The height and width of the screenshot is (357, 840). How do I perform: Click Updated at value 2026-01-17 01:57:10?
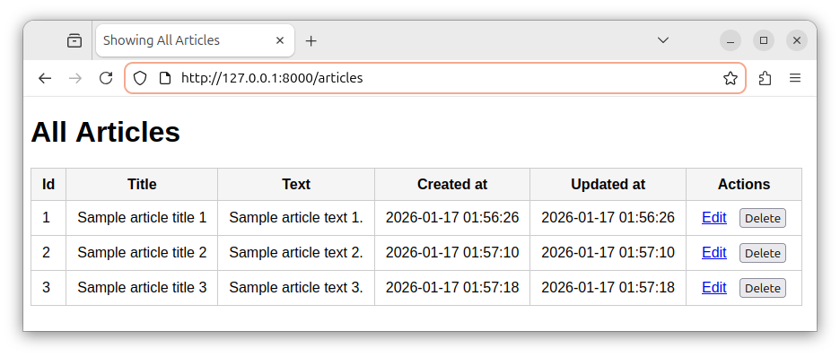[x=608, y=253]
